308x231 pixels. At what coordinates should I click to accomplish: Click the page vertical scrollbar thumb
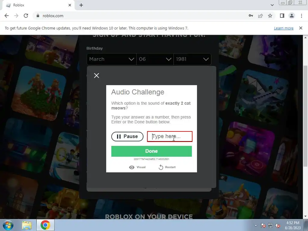(306, 116)
